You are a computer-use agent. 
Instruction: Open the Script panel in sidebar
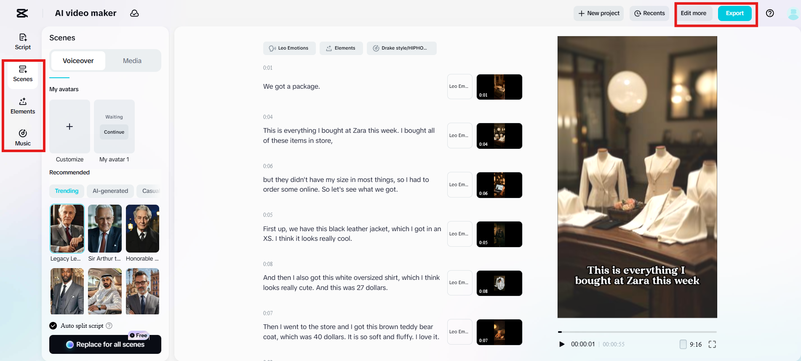(x=23, y=42)
